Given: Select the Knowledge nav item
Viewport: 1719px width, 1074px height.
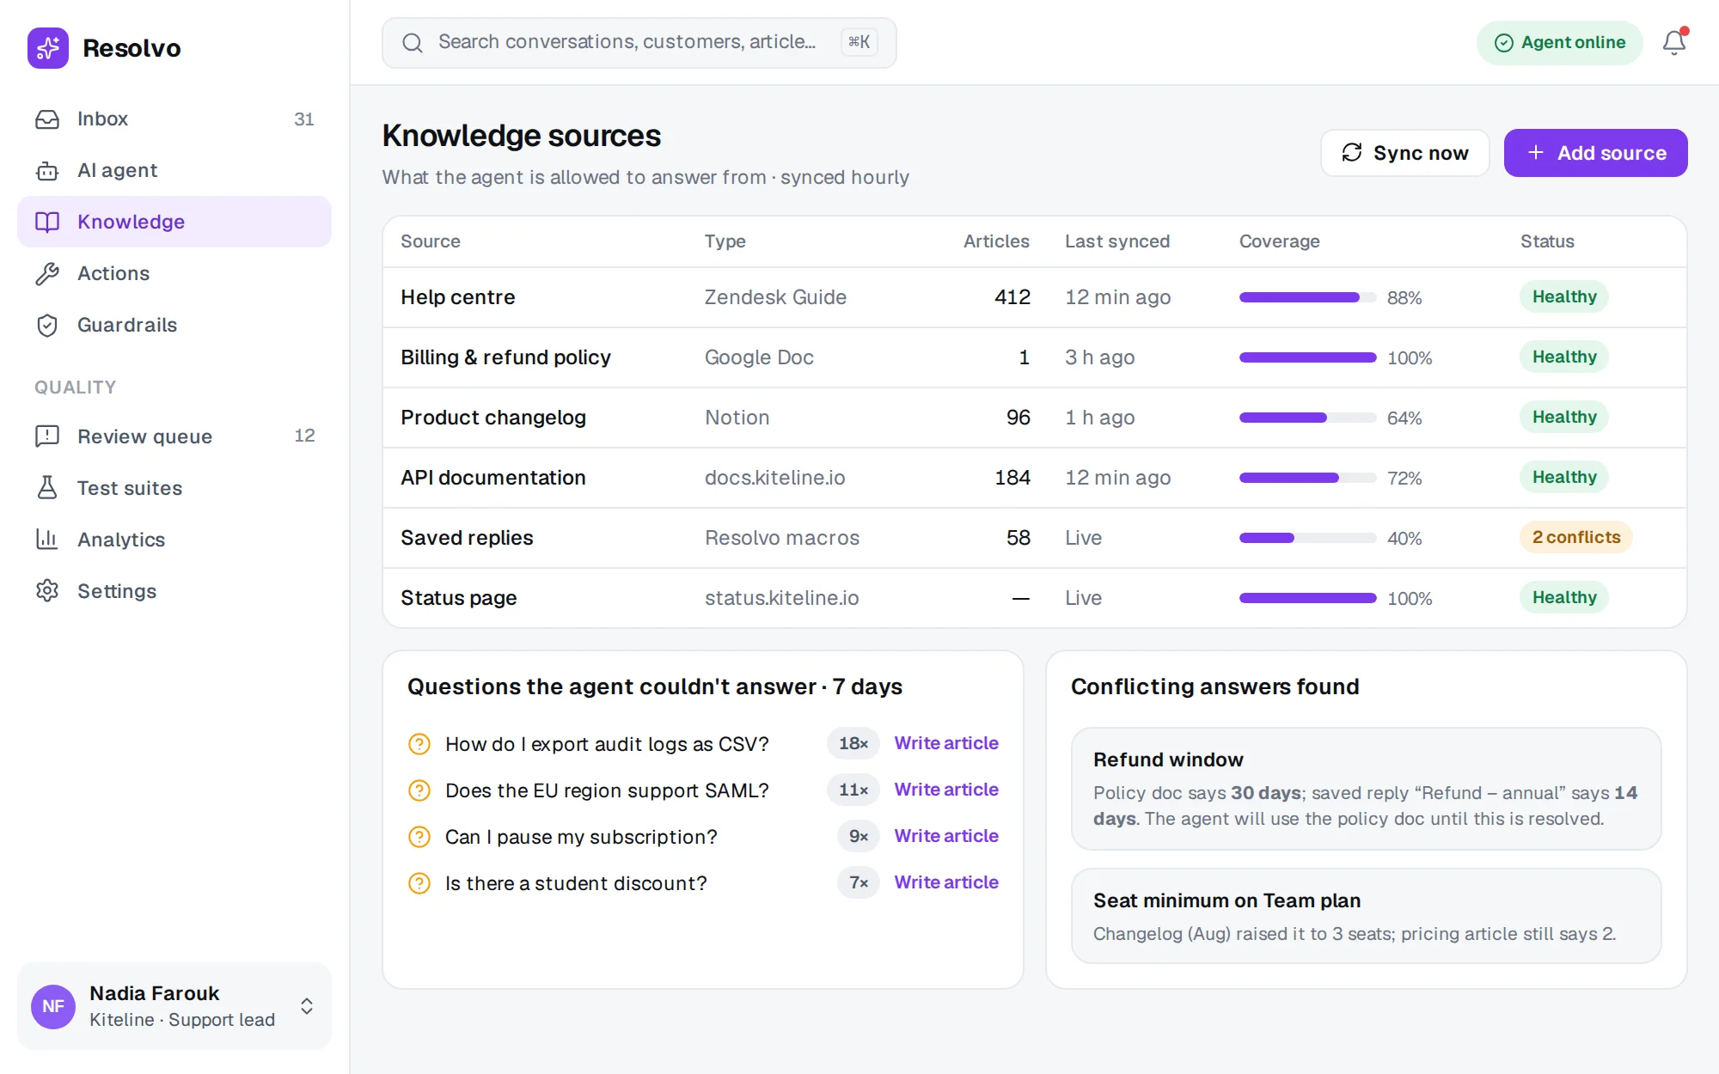Looking at the screenshot, I should [x=174, y=222].
